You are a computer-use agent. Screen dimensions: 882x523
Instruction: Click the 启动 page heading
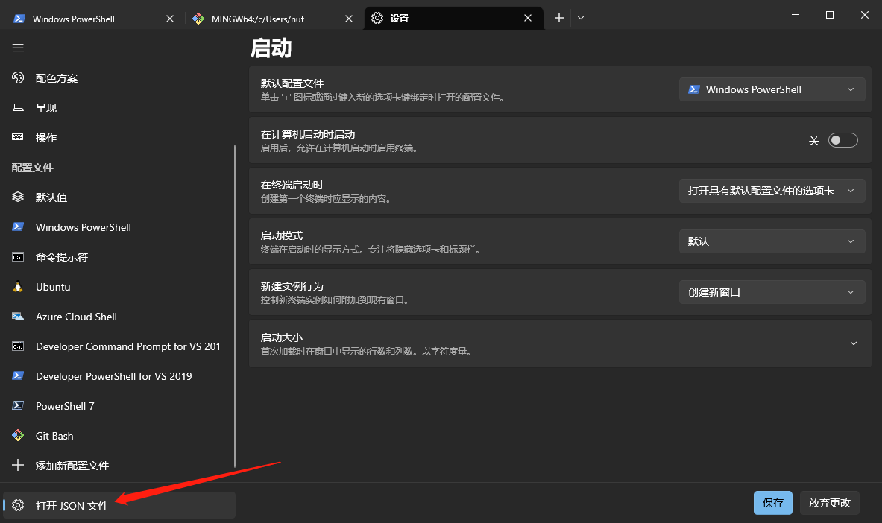(271, 48)
